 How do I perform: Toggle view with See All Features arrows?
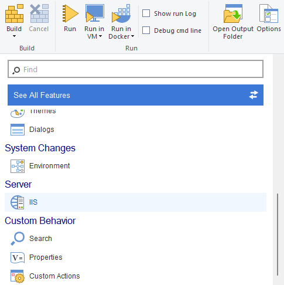coord(254,95)
